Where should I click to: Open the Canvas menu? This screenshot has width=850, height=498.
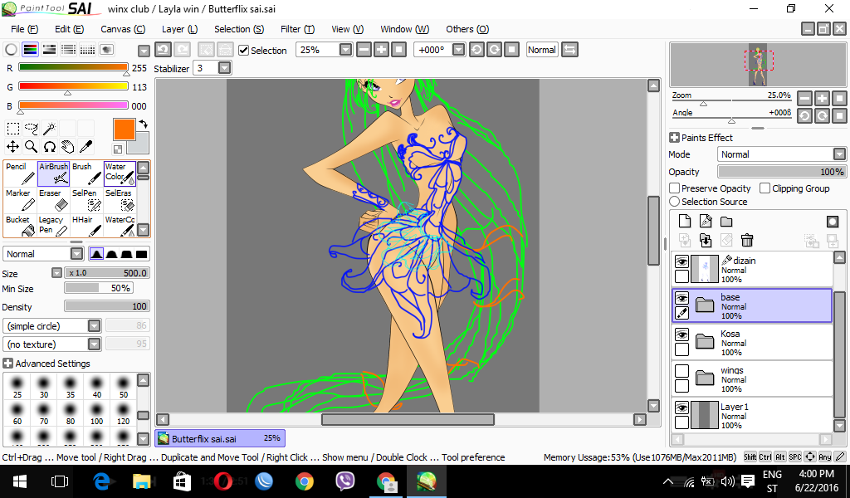123,29
